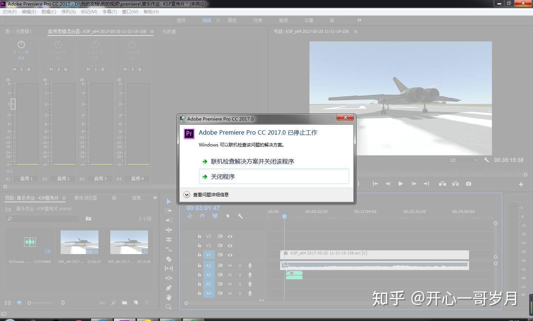This screenshot has height=321, width=533.
Task: Solo mixer channel 音频 1
Action: pyautogui.click(x=21, y=69)
